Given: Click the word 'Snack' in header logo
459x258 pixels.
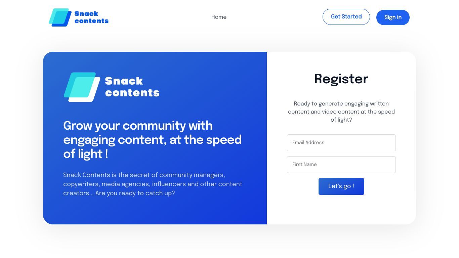Looking at the screenshot, I should tap(86, 14).
